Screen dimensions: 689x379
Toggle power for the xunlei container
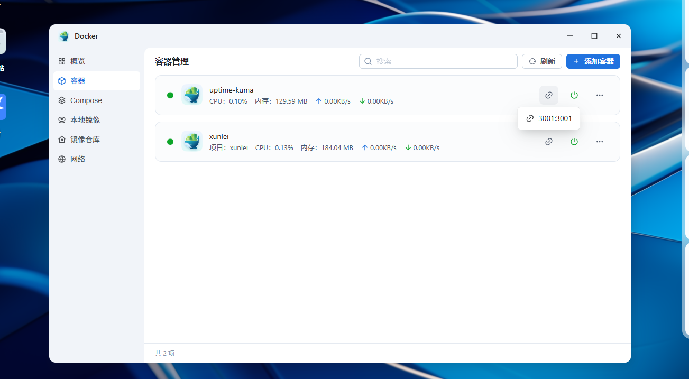click(574, 142)
